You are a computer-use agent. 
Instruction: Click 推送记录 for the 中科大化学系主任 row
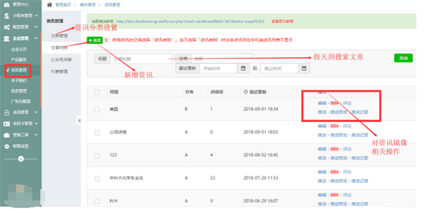click(x=360, y=181)
